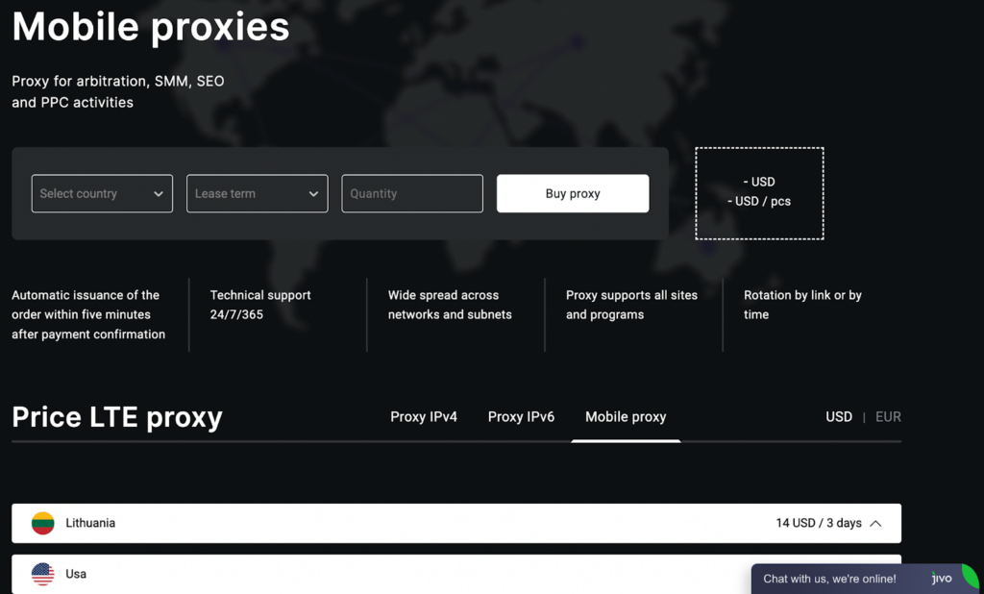This screenshot has width=984, height=594.
Task: Click the 'Wide spread across networks and subnets' text
Action: click(450, 305)
